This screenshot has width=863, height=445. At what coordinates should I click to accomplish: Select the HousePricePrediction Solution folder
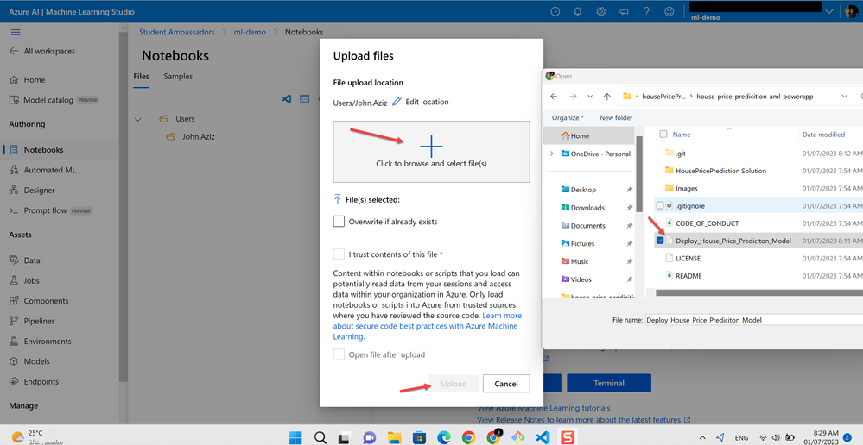point(720,170)
